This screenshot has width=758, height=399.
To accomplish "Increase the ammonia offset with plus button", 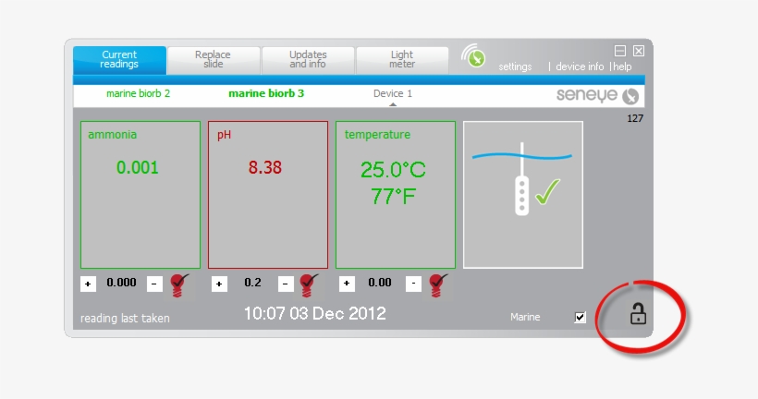I will coord(88,284).
